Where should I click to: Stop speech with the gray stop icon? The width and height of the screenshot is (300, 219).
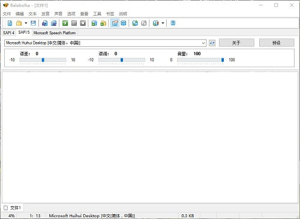click(x=83, y=23)
